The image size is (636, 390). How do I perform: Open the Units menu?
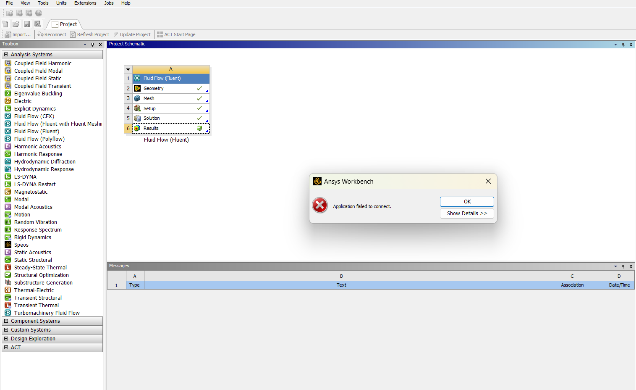click(x=61, y=3)
